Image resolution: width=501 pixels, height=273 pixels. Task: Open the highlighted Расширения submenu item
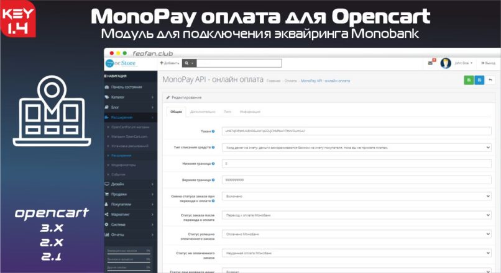tap(121, 156)
